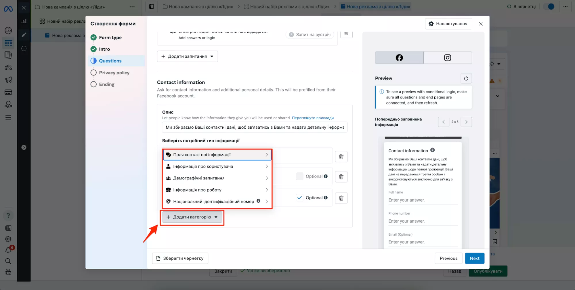Open Додати категорію dropdown
575x290 pixels.
[192, 217]
